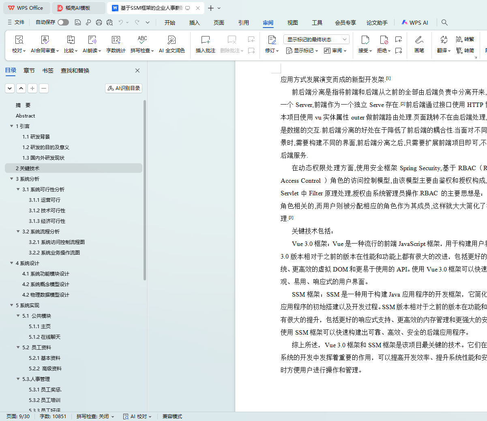The height and width of the screenshot is (421, 487).
Task: Open the 显示标记的最终状态 dropdown
Action: (x=316, y=39)
